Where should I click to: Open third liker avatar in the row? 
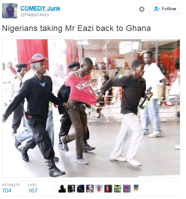pos(81,188)
